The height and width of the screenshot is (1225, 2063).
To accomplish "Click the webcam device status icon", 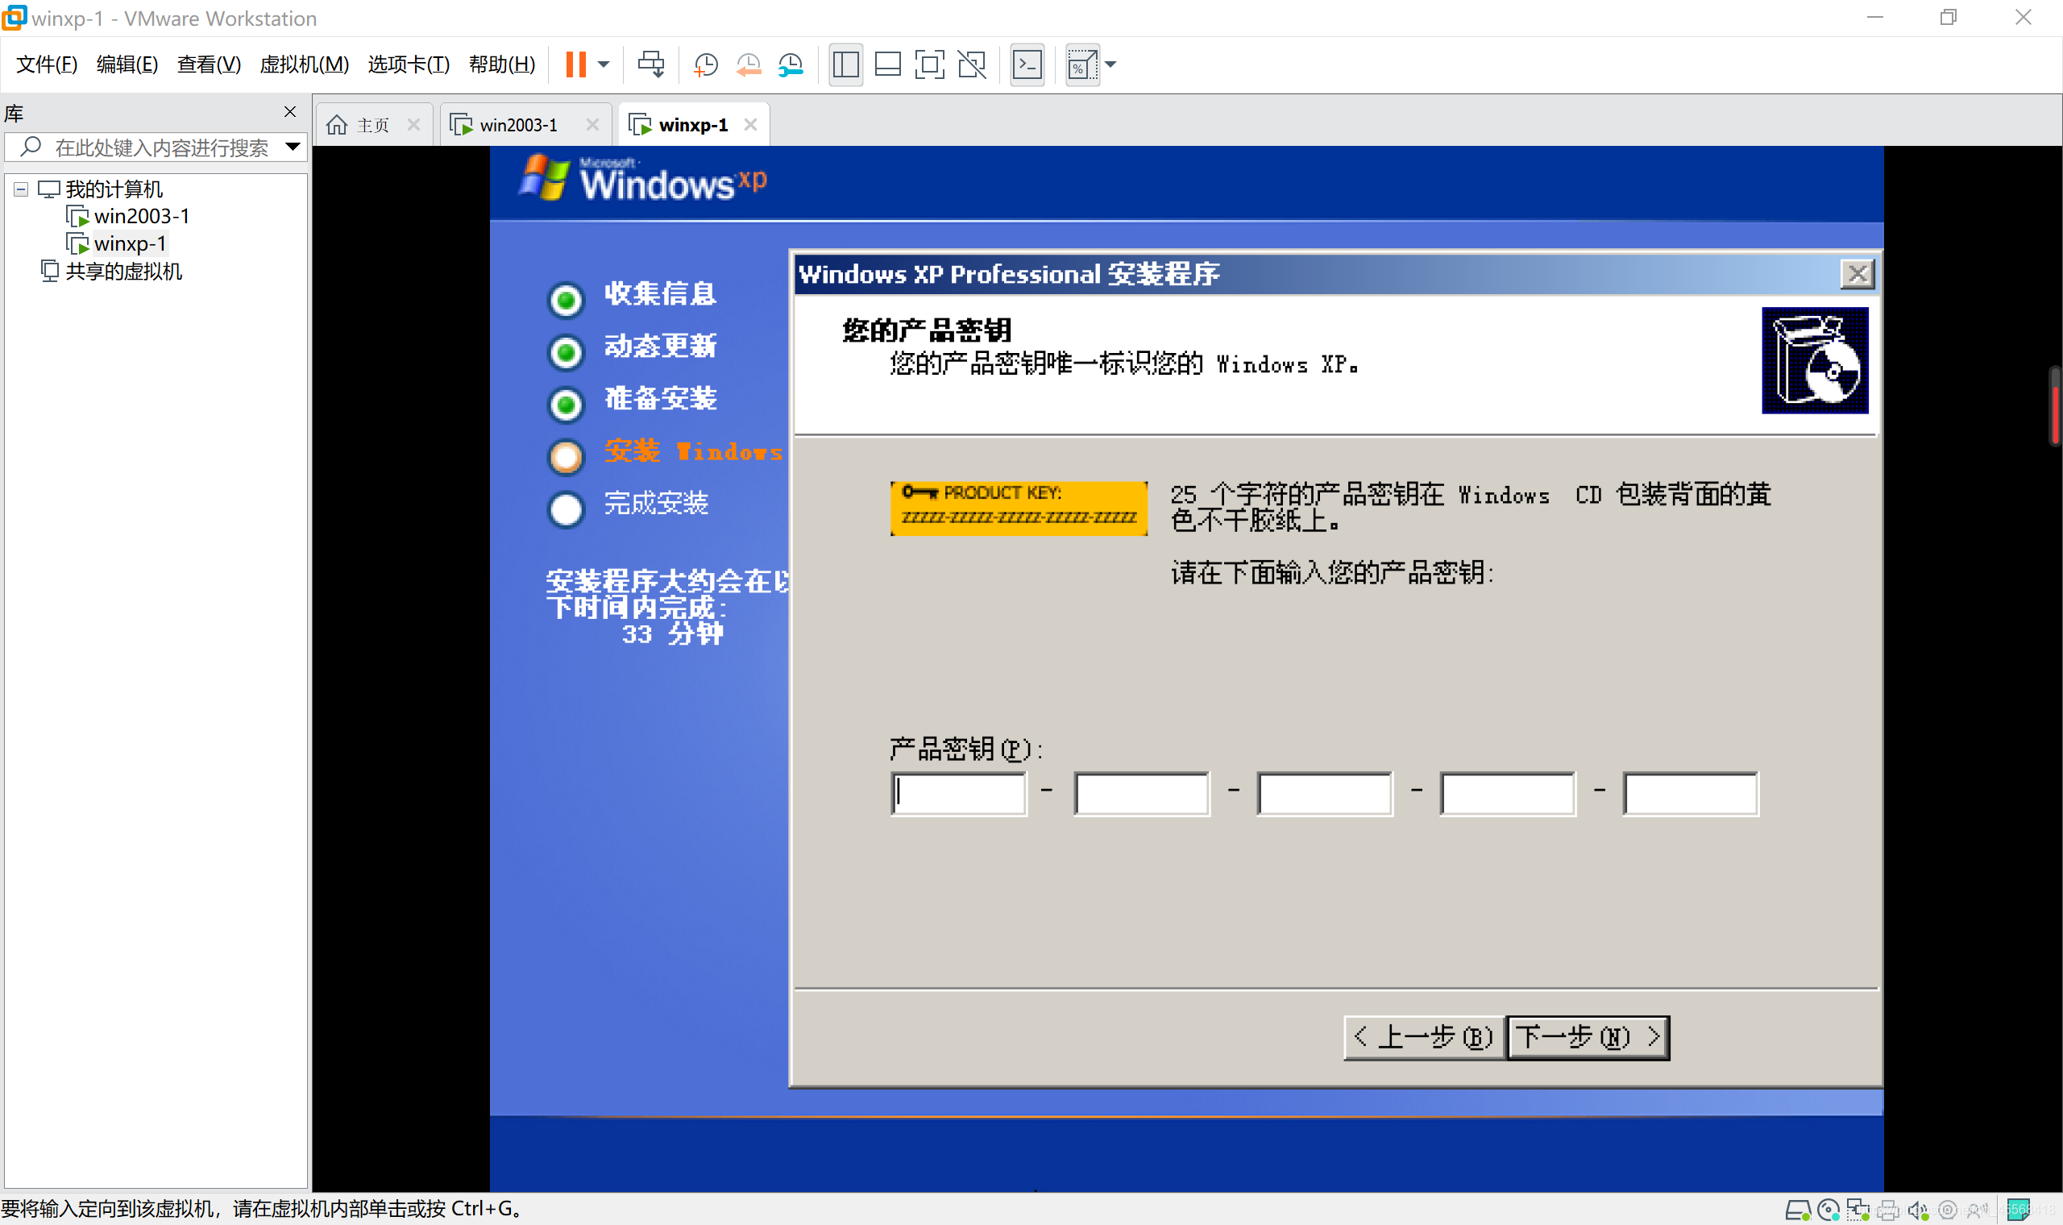I will [x=1947, y=1210].
